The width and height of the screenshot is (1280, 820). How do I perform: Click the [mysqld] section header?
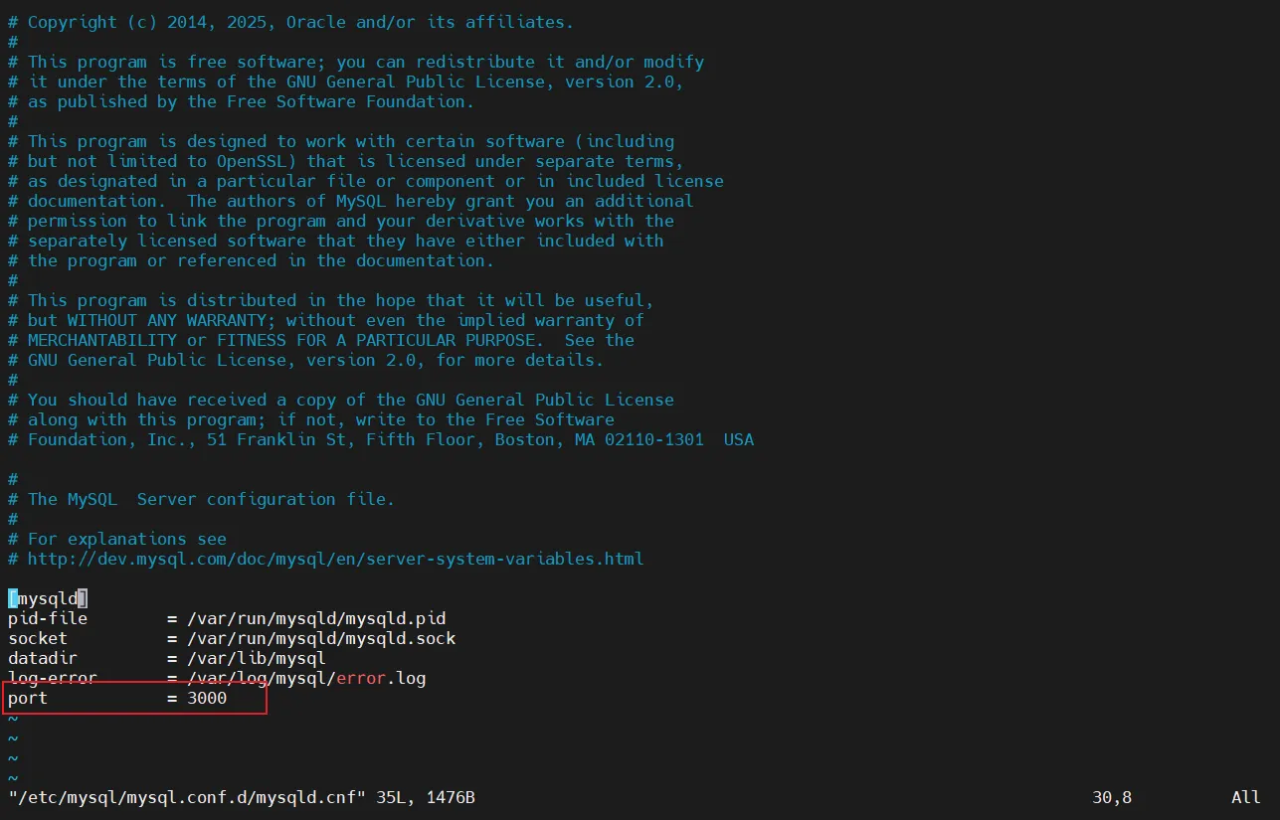[48, 598]
